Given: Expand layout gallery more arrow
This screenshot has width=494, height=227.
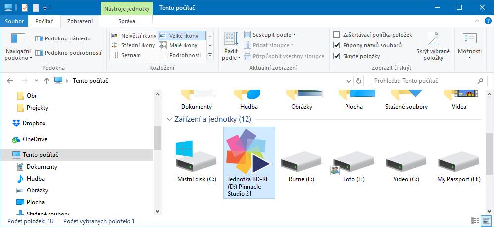Looking at the screenshot, I should coord(210,55).
